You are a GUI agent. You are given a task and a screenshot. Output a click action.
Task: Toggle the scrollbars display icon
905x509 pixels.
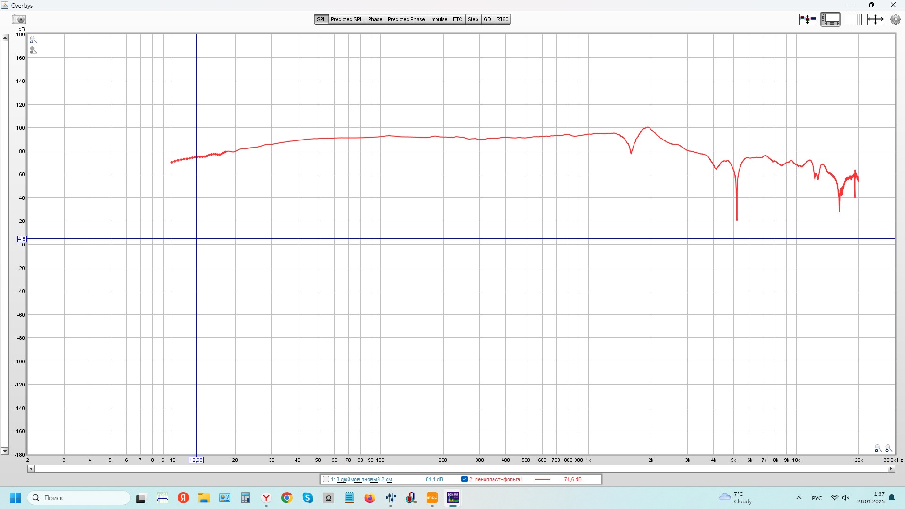coord(830,19)
